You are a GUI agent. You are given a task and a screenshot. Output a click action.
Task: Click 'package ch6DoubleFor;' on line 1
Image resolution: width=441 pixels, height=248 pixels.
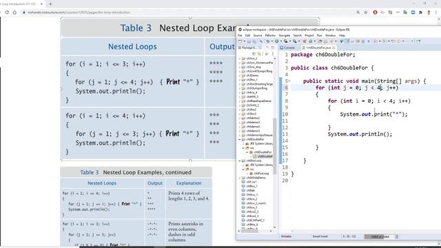[x=323, y=54]
